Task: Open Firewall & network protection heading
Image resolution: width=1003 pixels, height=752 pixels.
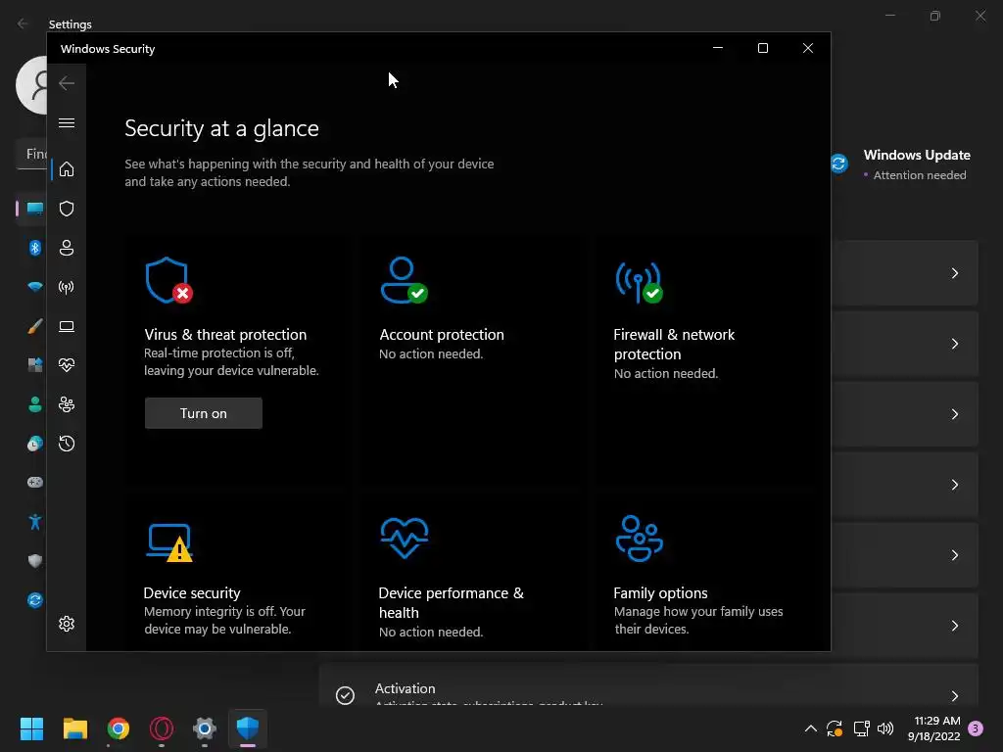Action: click(674, 344)
